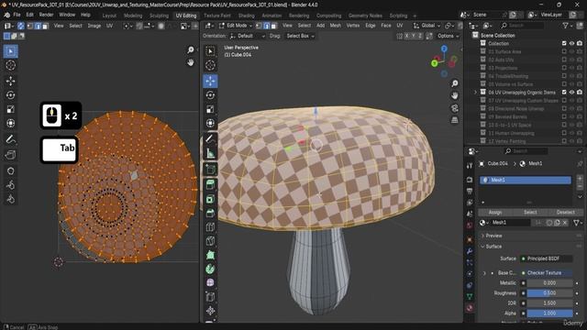Switch perspective/orthographic view icon in viewport

pyautogui.click(x=455, y=120)
